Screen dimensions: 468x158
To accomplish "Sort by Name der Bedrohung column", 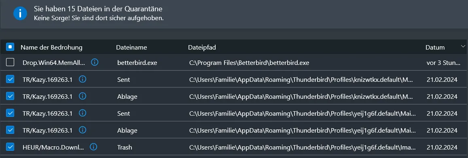I will click(x=51, y=47).
